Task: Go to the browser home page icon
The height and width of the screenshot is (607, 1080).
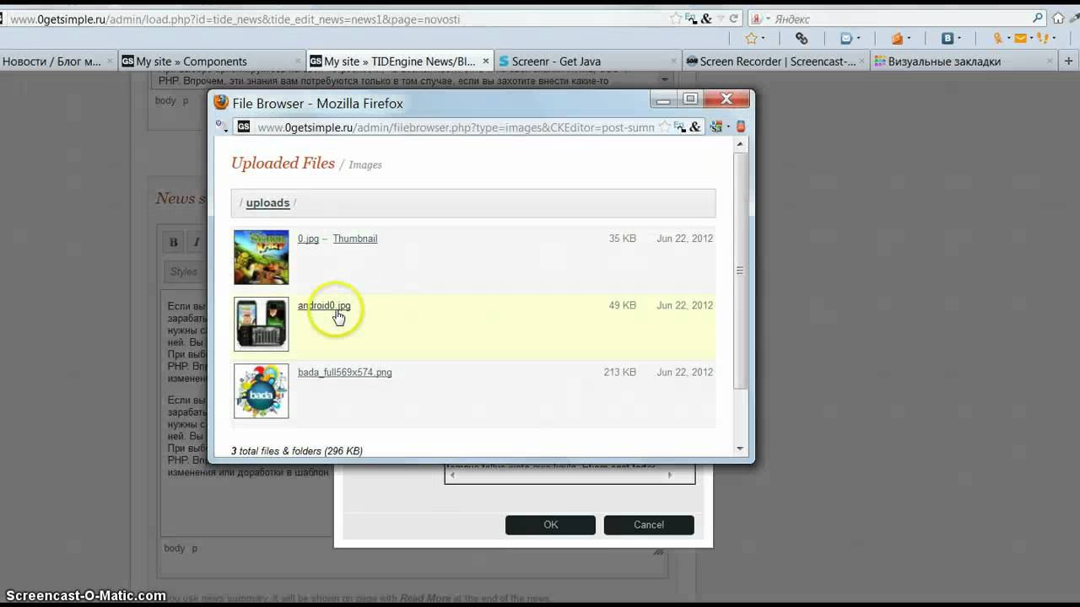Action: click(x=1058, y=18)
